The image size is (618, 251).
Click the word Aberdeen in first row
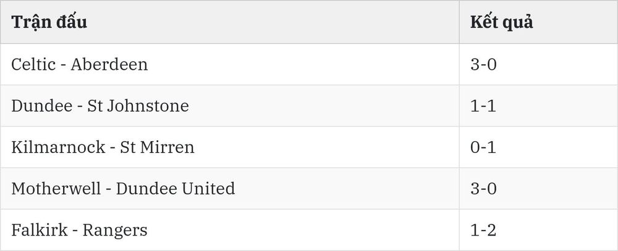pyautogui.click(x=109, y=64)
